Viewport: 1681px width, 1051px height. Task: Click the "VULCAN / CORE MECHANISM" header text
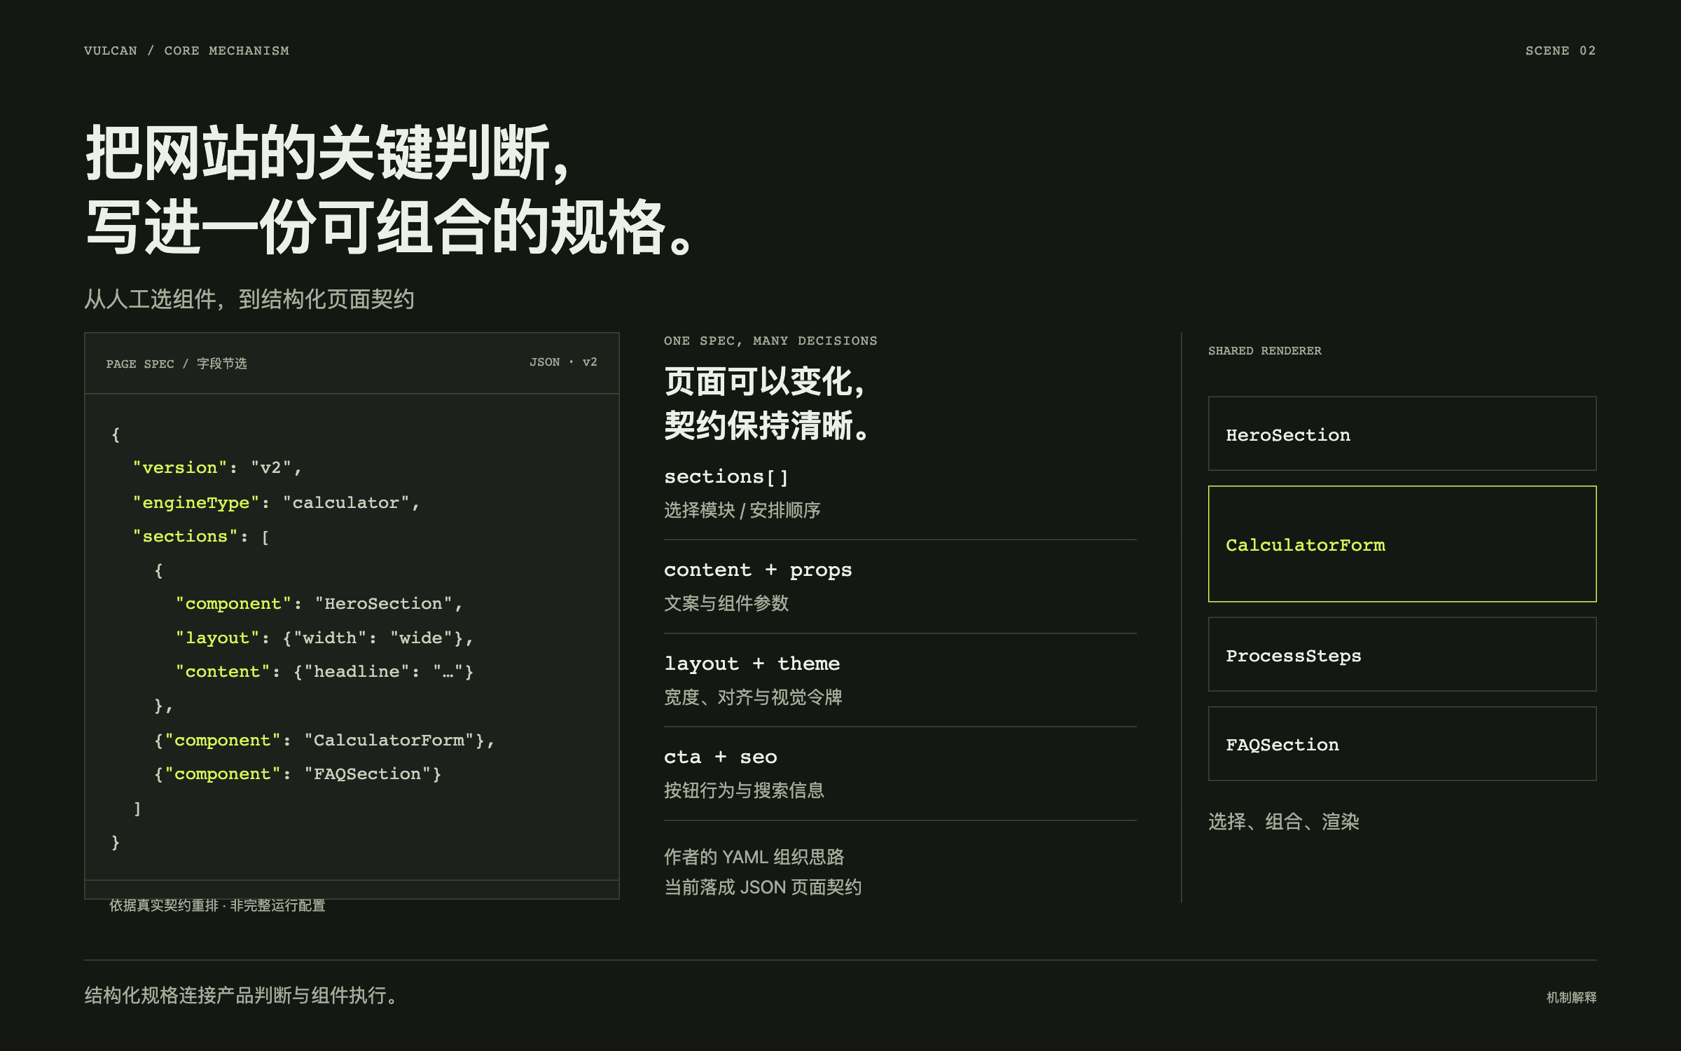point(186,50)
